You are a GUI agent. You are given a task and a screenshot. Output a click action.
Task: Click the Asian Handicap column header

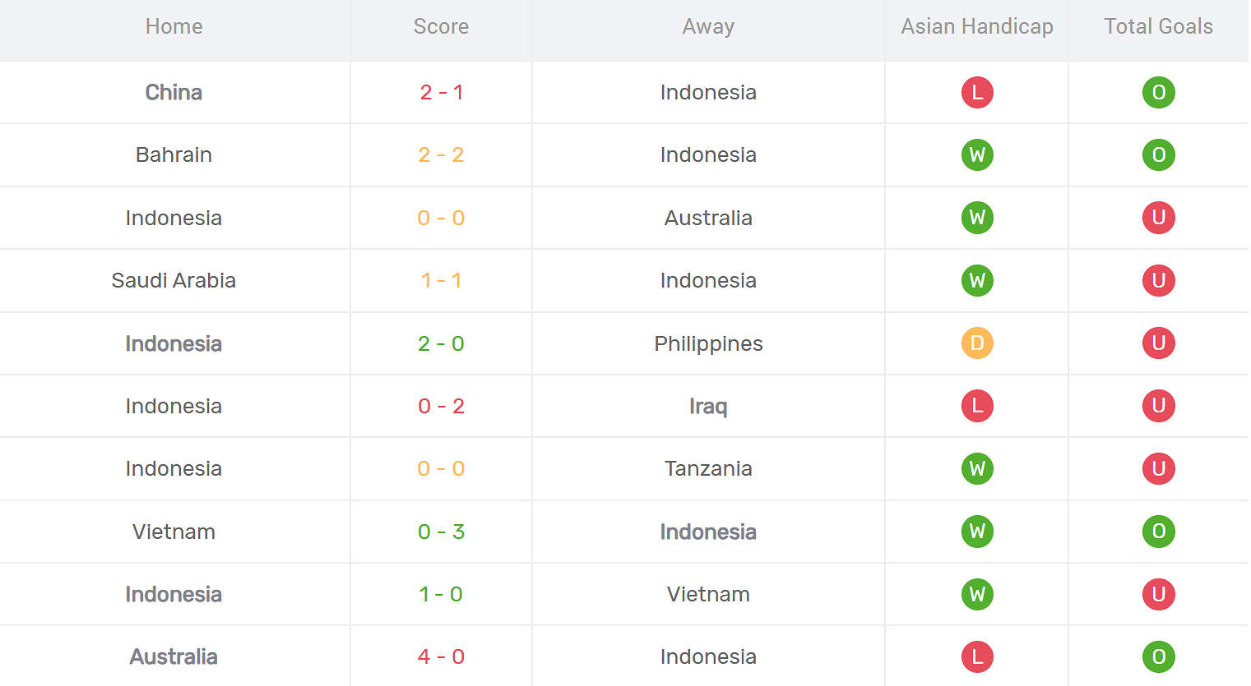click(x=977, y=26)
